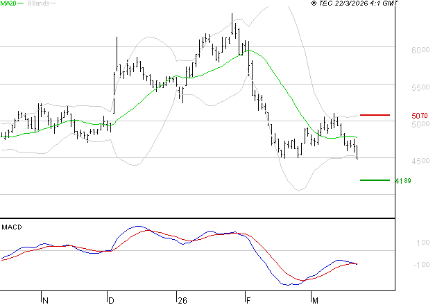Click the D month axis label

[111, 301]
